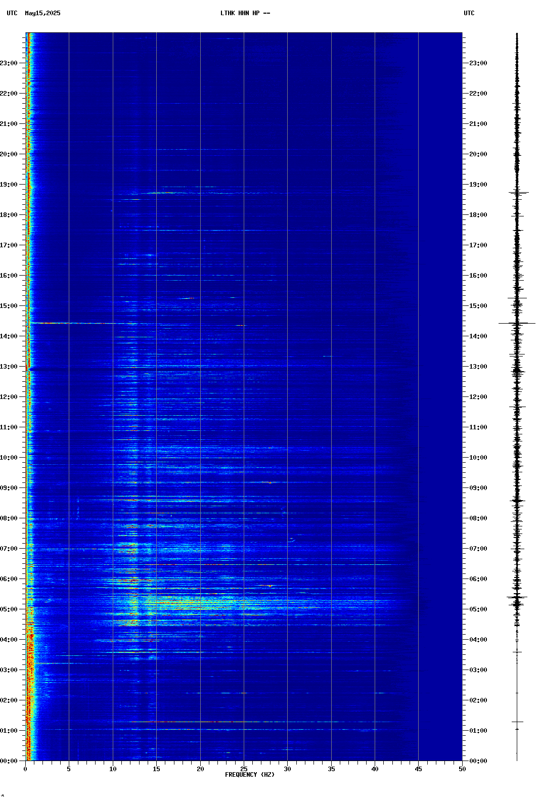Click the 01:00 label on left time axis
This screenshot has height=801, width=539.
click(9, 731)
